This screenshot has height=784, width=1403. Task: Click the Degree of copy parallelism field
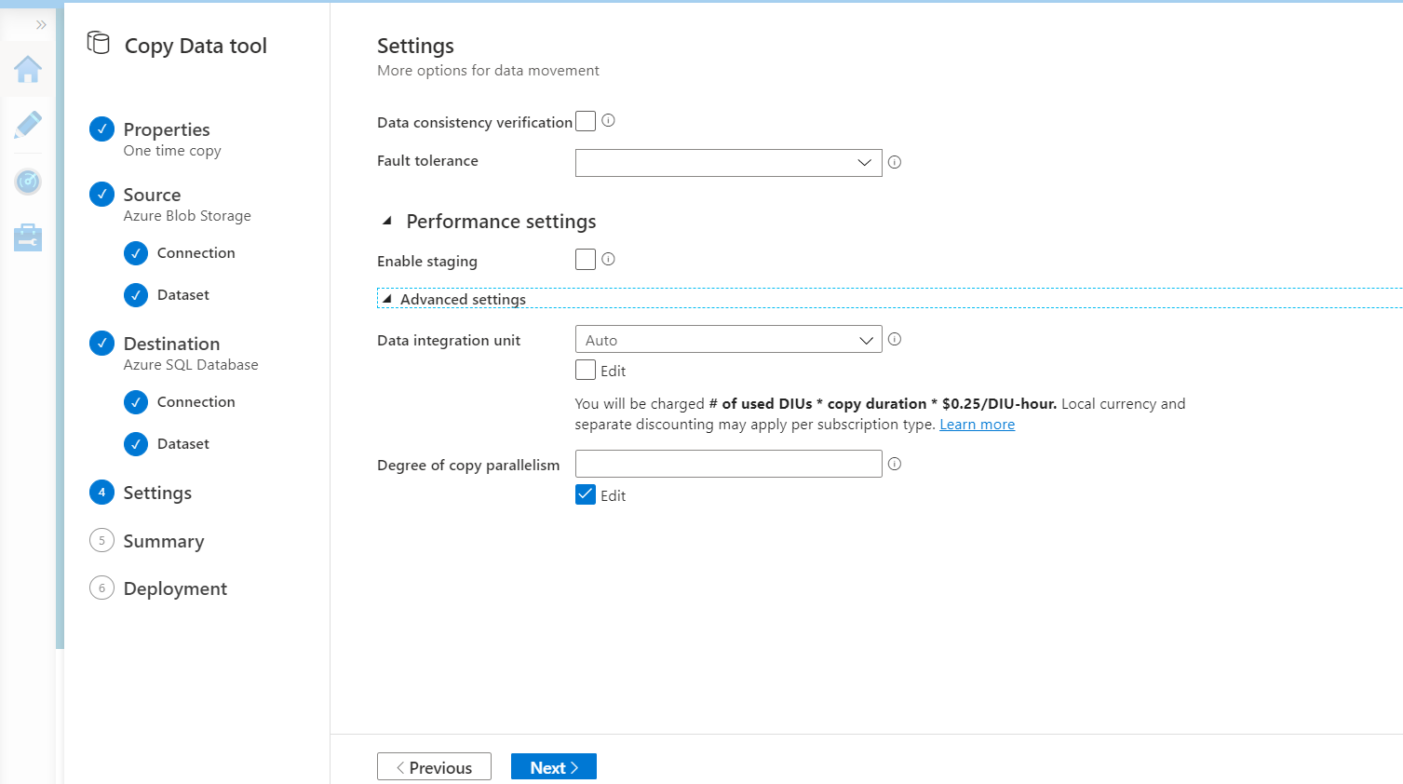point(728,464)
